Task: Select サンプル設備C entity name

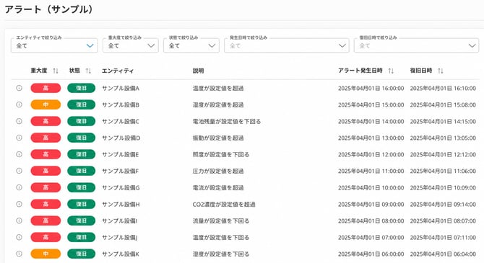Action: coord(121,122)
